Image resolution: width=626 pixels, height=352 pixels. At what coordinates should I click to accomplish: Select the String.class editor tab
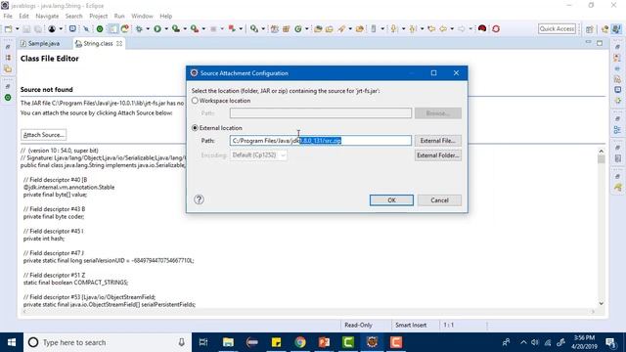coord(99,43)
